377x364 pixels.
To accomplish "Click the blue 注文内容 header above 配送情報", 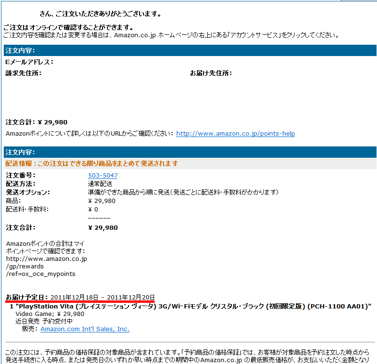I will (20, 153).
